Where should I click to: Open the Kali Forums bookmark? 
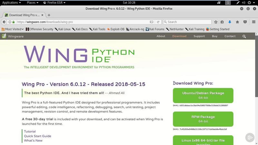(x=155, y=29)
